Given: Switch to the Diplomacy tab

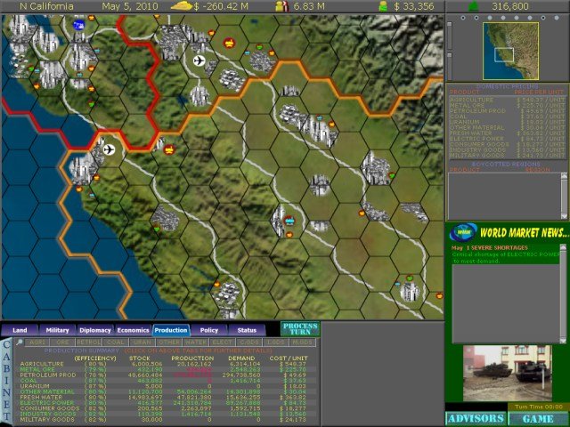Looking at the screenshot, I should [95, 330].
